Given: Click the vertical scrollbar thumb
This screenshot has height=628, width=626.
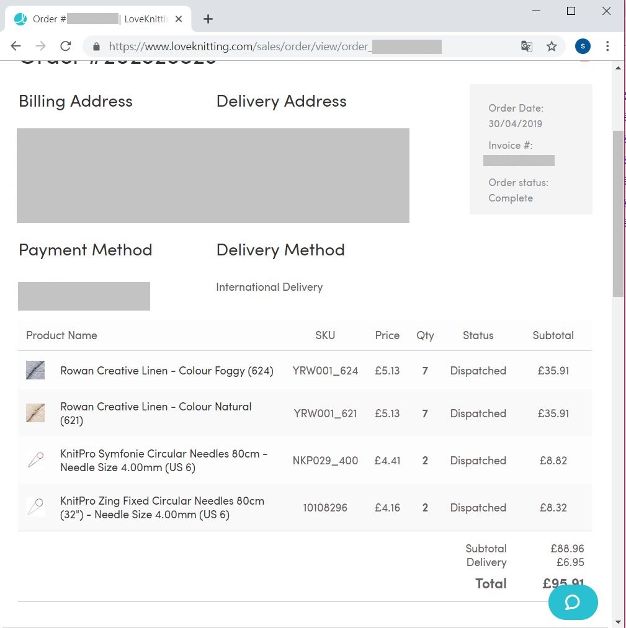Looking at the screenshot, I should [x=618, y=213].
